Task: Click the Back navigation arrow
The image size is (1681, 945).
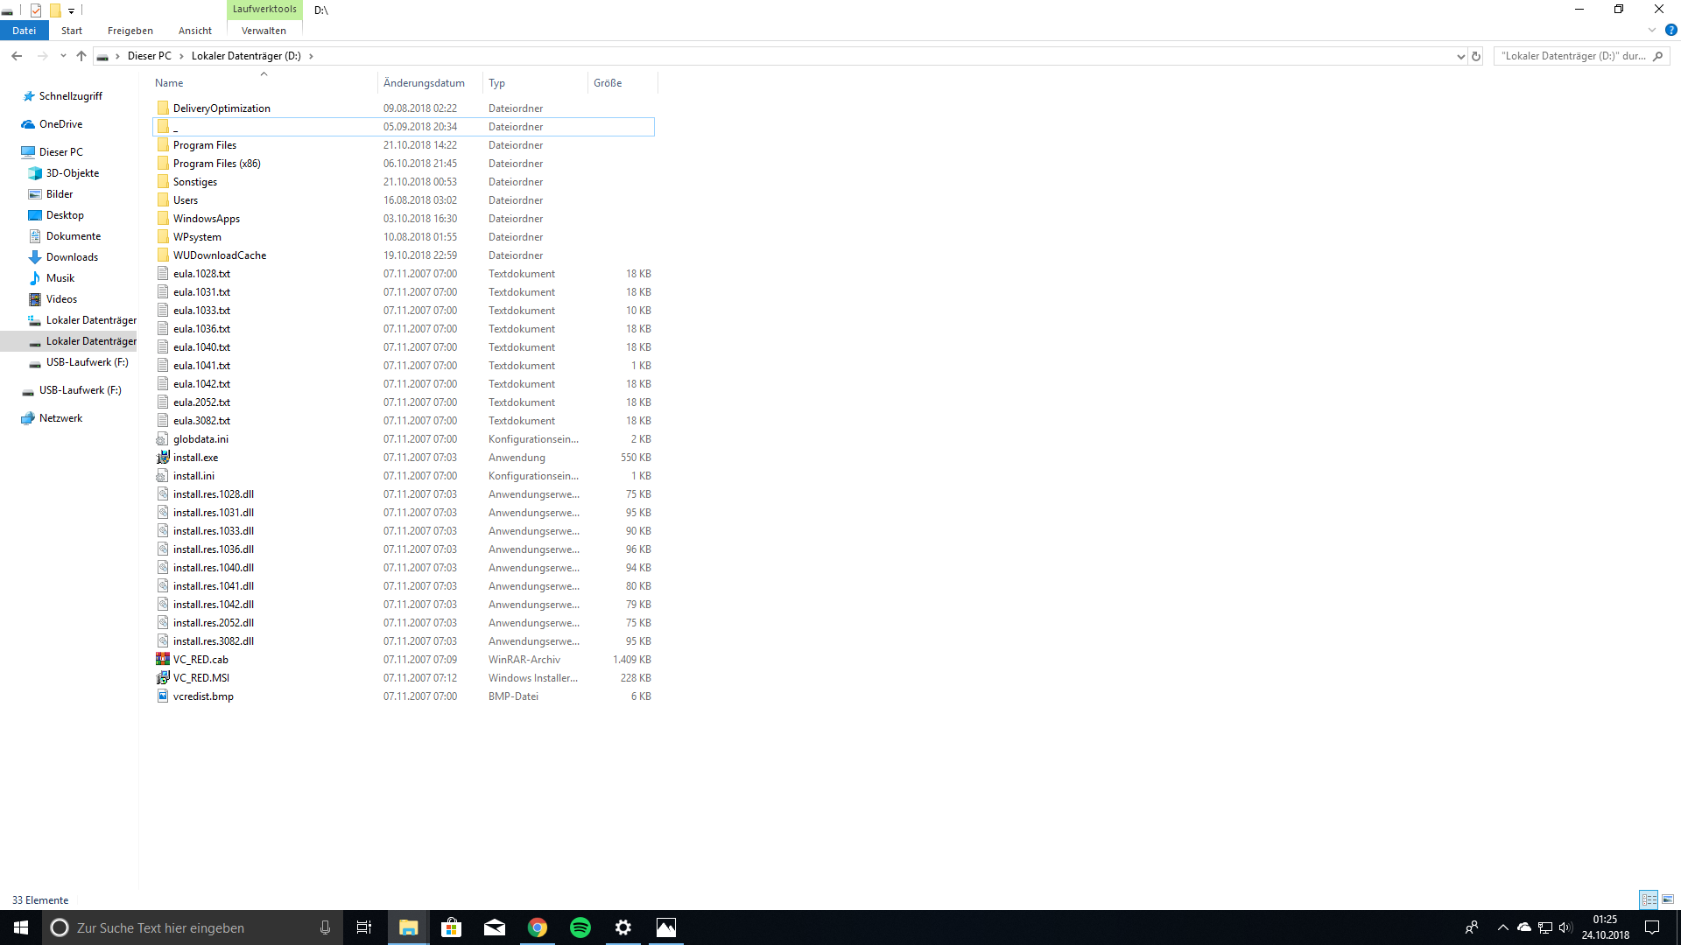Action: [17, 56]
